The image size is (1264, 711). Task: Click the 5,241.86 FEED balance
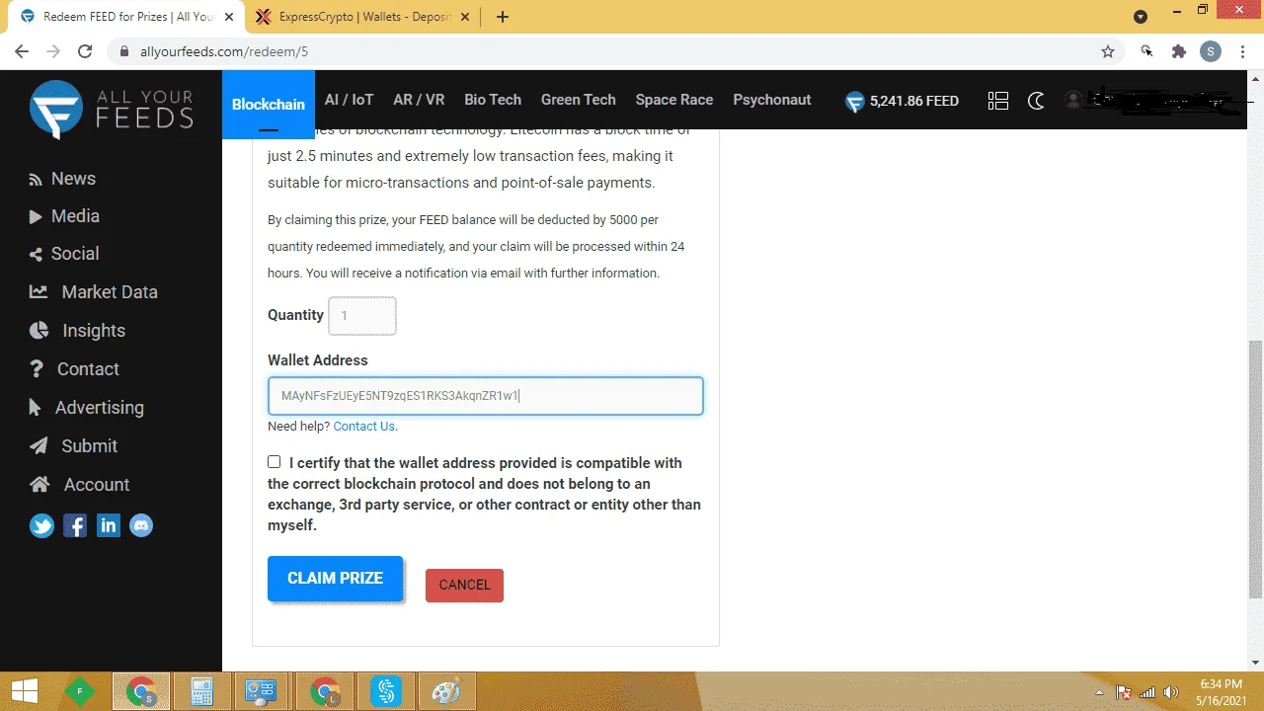coord(903,101)
